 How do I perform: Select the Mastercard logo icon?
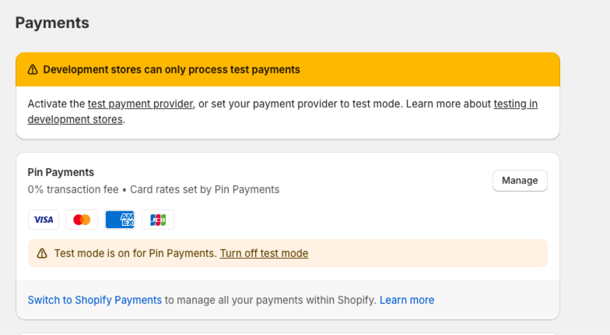[x=82, y=220]
